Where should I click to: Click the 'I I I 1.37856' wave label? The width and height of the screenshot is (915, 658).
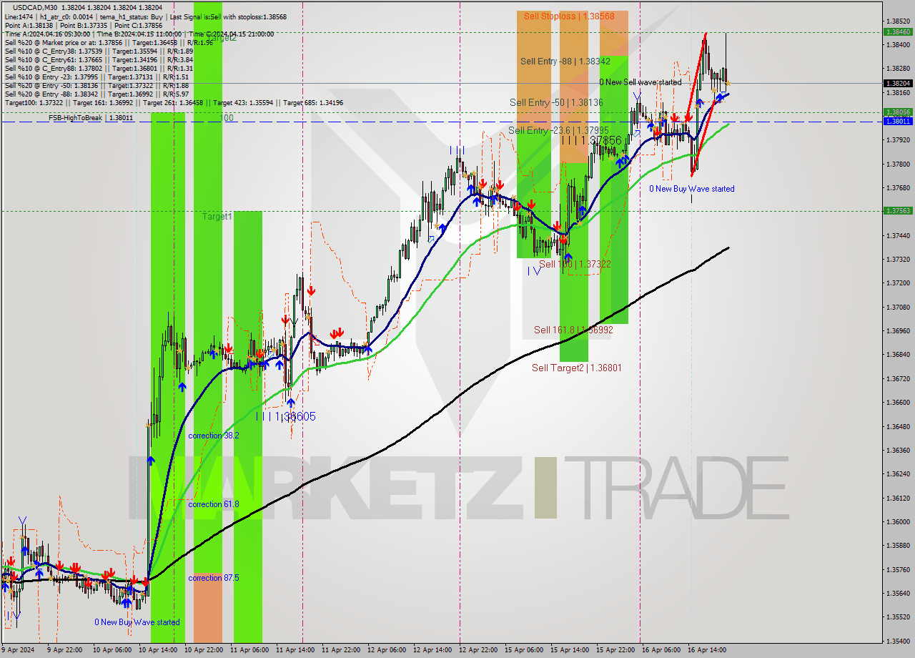590,140
